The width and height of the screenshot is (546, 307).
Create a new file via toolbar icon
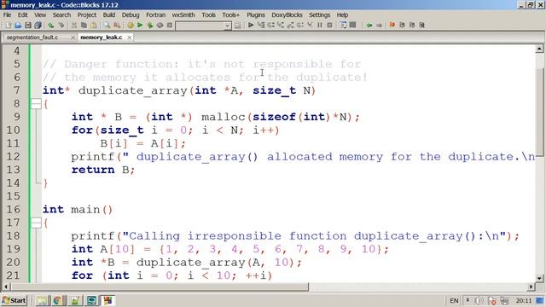[x=9, y=25]
